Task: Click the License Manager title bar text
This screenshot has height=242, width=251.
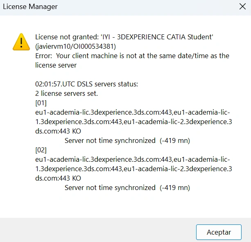Action: click(x=30, y=7)
